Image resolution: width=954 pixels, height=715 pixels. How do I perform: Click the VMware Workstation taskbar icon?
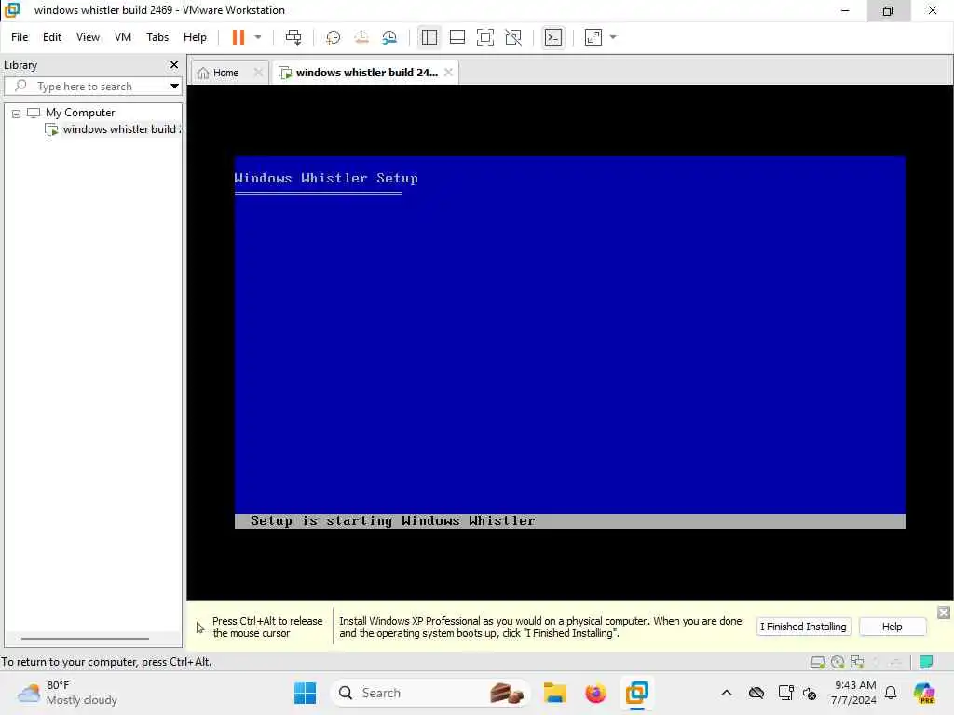coord(637,693)
